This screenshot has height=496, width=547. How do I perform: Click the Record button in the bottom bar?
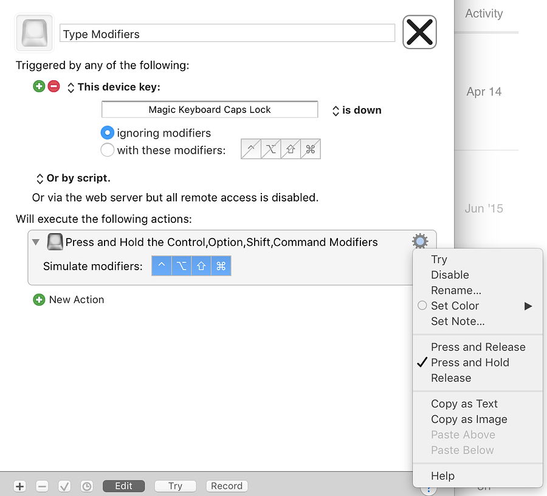[x=227, y=486]
